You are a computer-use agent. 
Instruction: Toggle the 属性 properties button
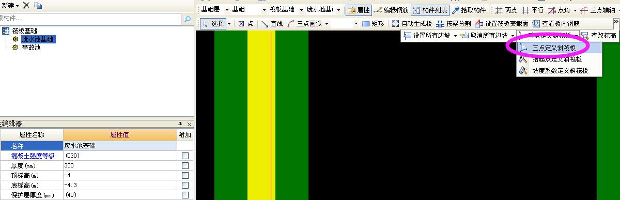click(359, 10)
